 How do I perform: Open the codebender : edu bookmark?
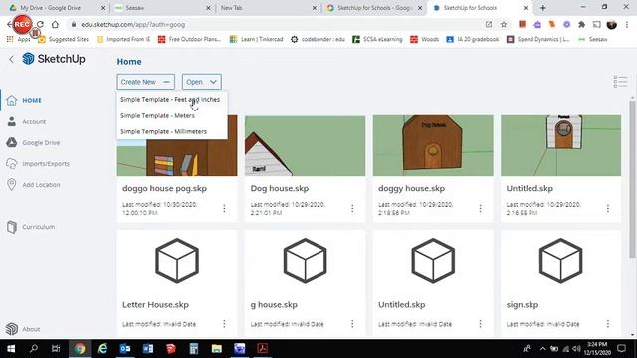318,39
